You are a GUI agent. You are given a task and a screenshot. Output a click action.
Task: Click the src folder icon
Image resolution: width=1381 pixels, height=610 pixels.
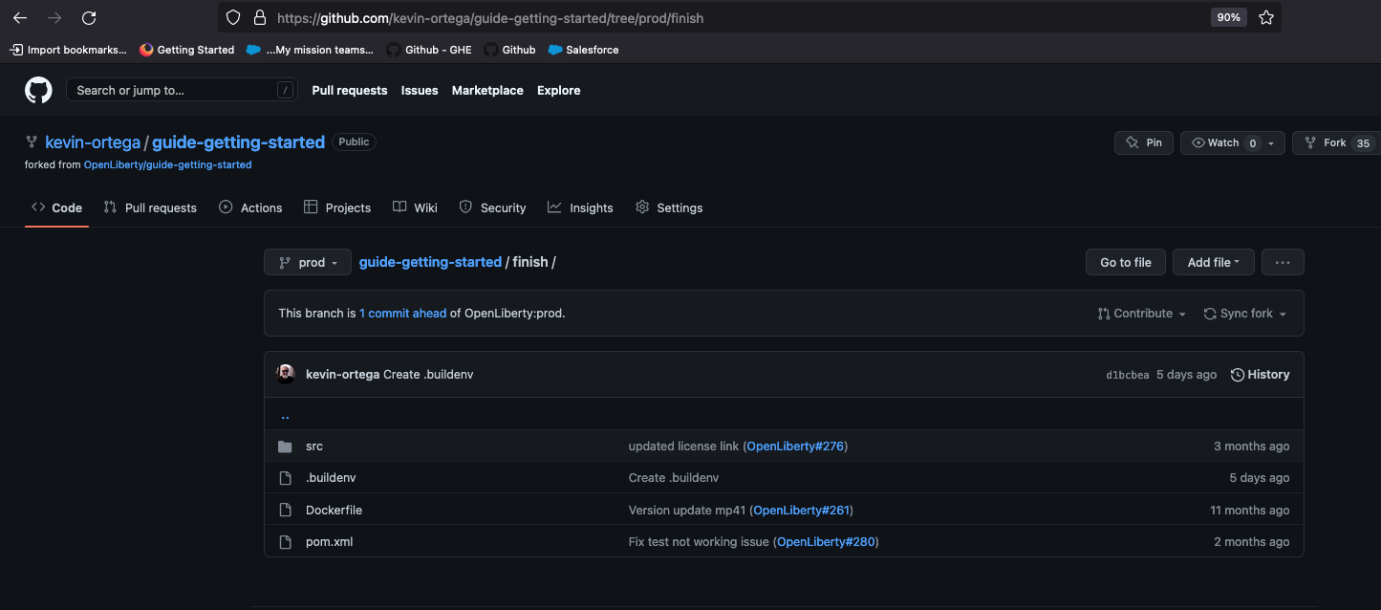point(285,447)
